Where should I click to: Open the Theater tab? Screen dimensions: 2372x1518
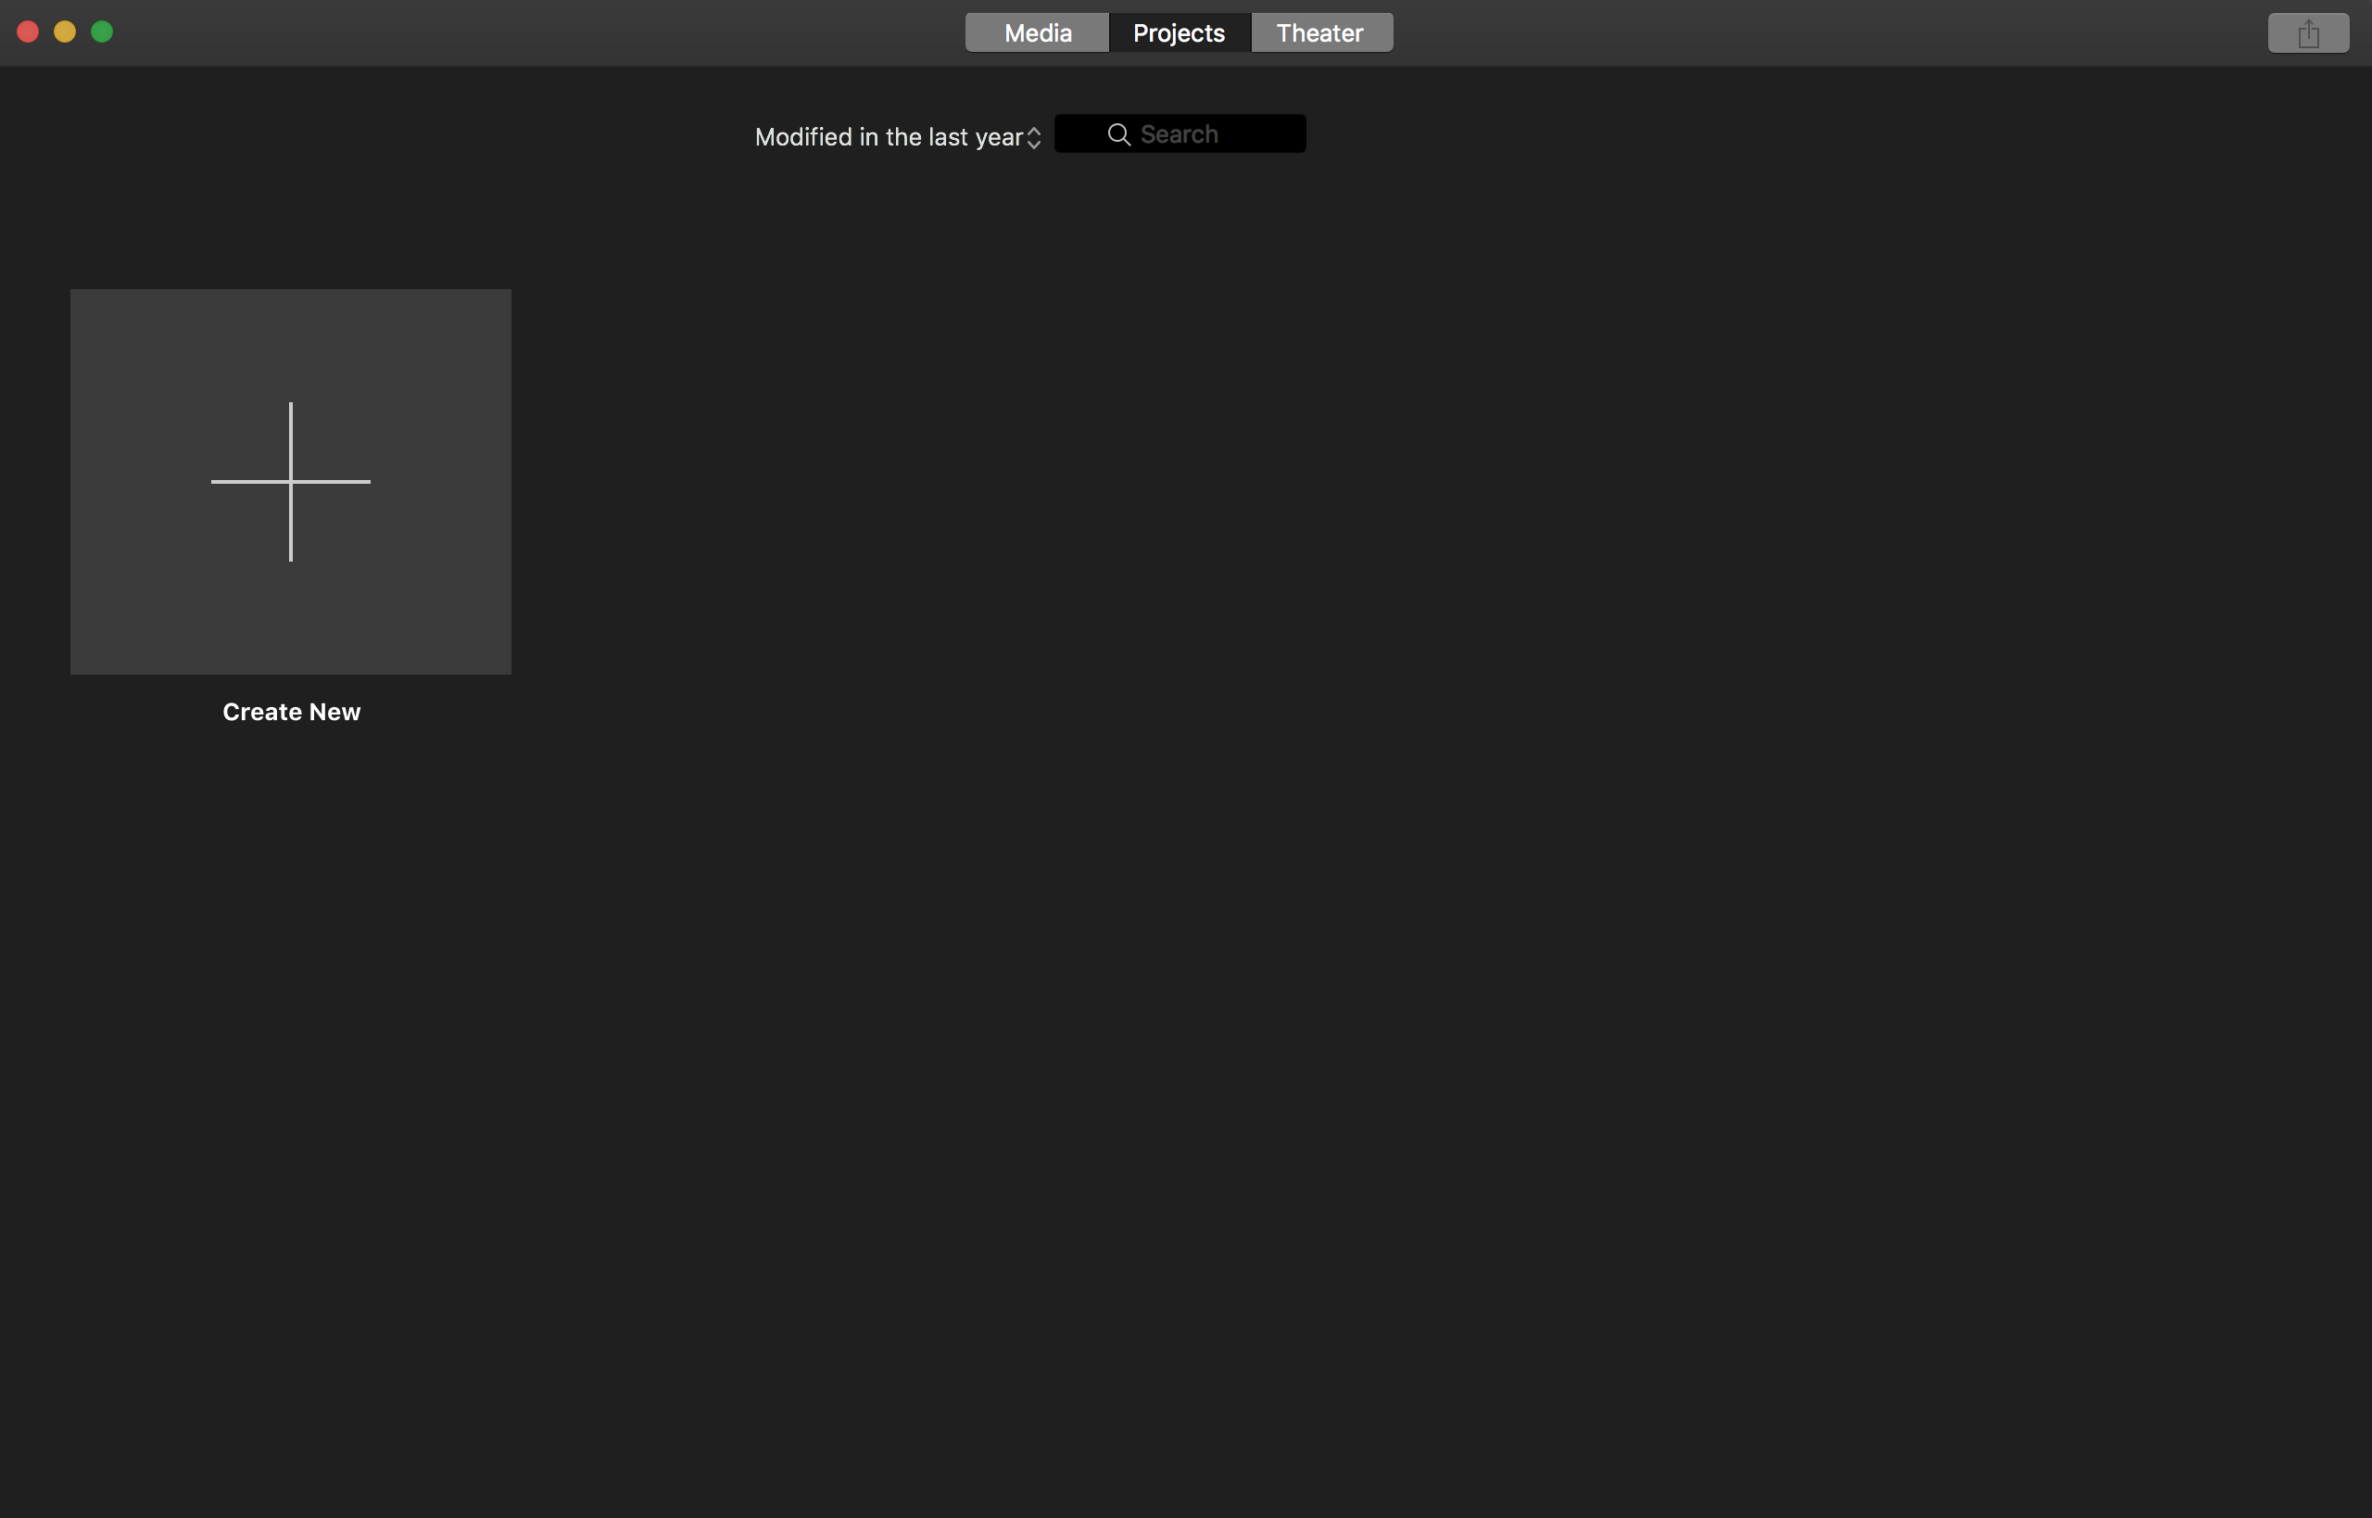click(1319, 33)
